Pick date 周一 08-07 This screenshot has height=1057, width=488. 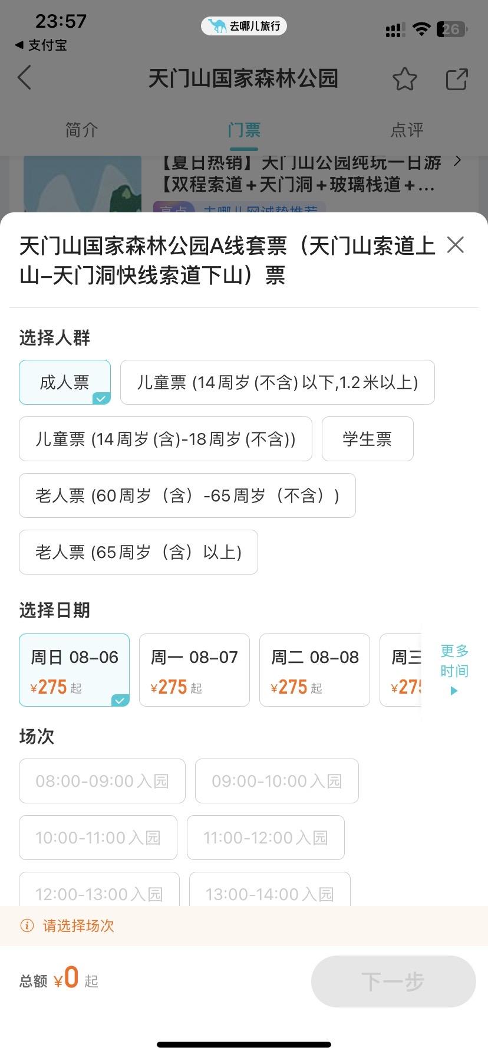coord(194,670)
